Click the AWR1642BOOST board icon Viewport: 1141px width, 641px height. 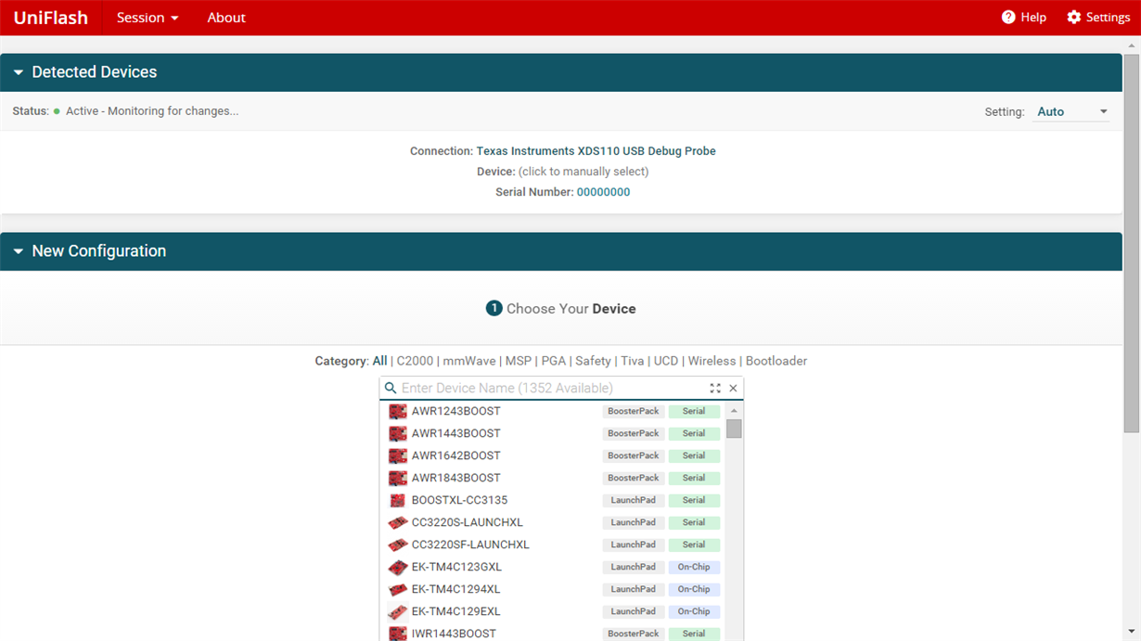(x=398, y=455)
